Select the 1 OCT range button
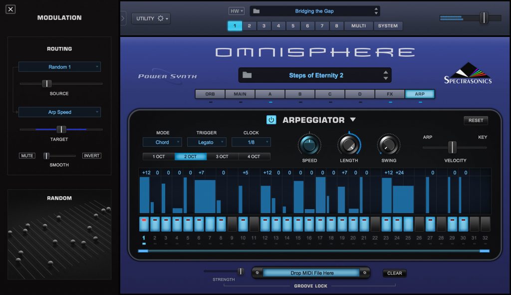Image resolution: width=511 pixels, height=295 pixels. pos(159,156)
